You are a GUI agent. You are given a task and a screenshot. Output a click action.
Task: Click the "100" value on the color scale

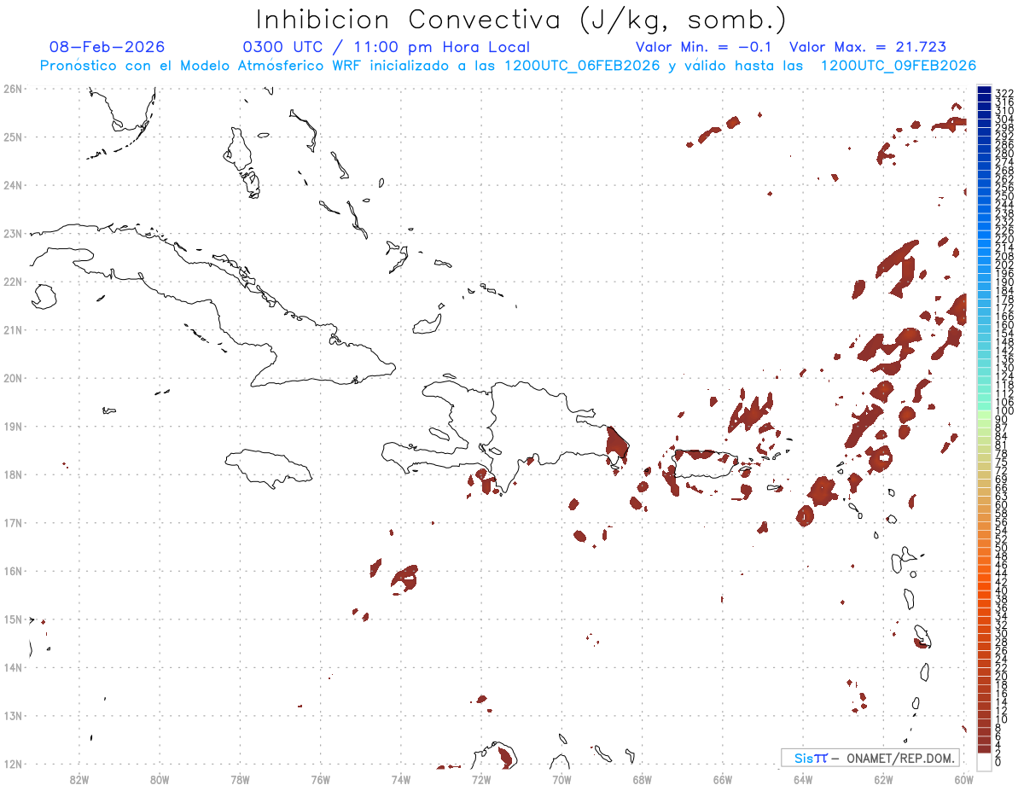(1004, 411)
